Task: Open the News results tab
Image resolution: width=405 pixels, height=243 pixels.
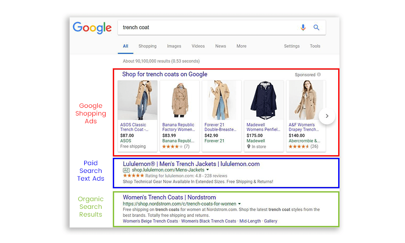Action: (221, 46)
